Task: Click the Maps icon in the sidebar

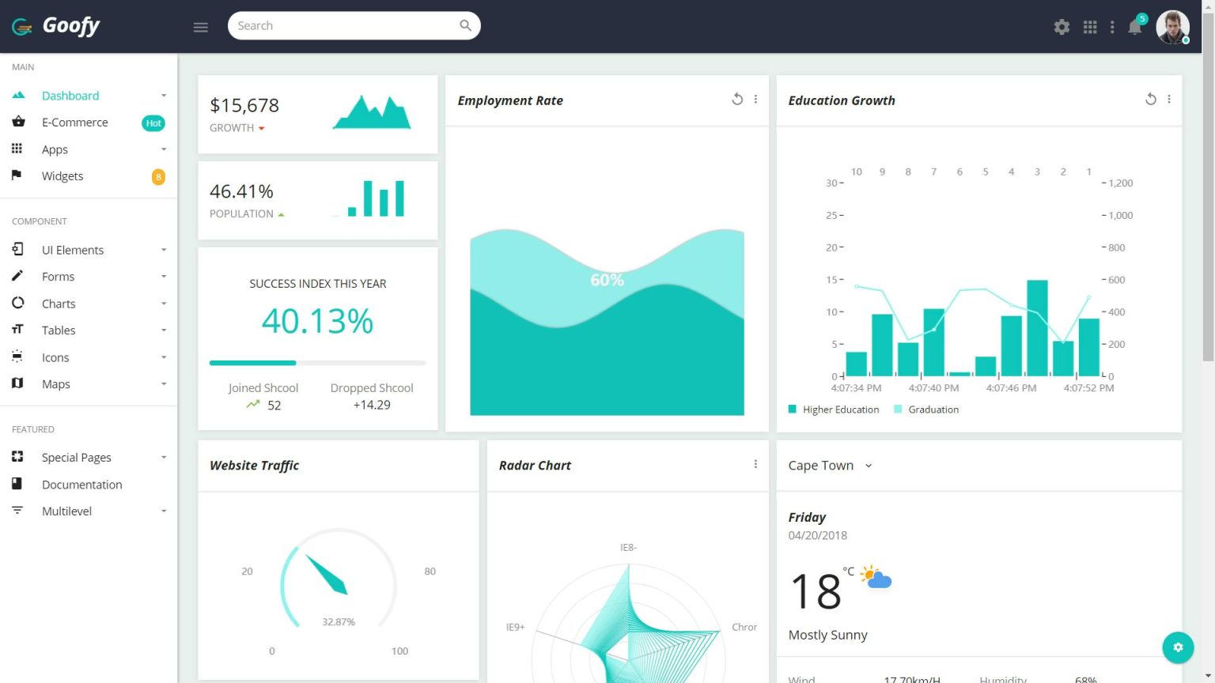Action: click(x=17, y=383)
